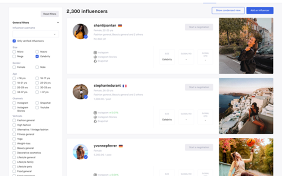Click Snapchat icon in stephaniedurant card
Image resolution: width=282 pixels, height=176 pixels.
95,121
